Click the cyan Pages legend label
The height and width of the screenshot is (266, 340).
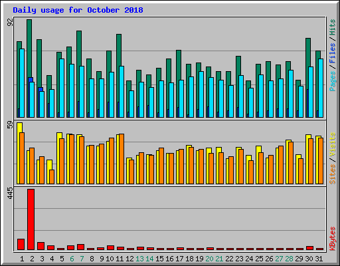point(333,81)
